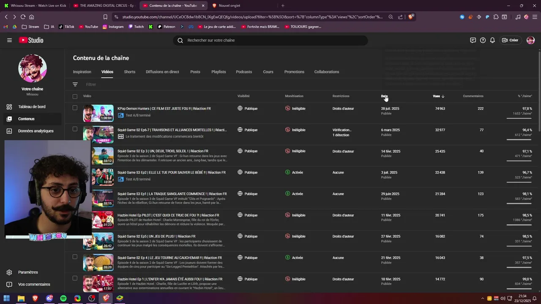Open the Patreon bookmark

click(167, 27)
